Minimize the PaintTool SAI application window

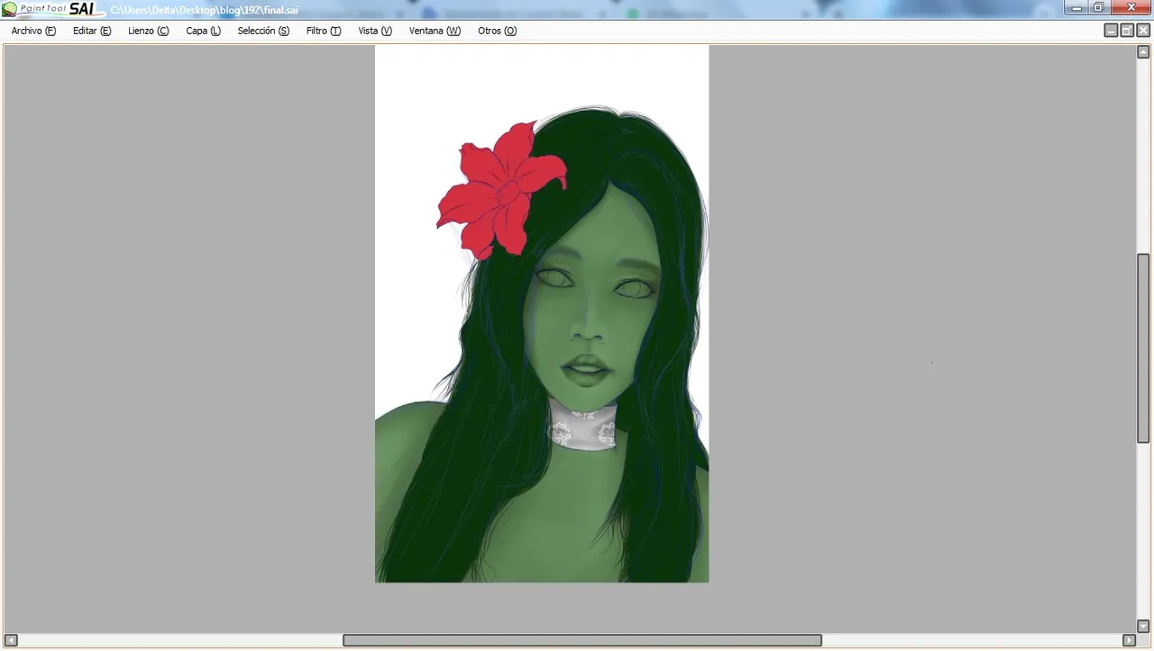pos(1076,8)
